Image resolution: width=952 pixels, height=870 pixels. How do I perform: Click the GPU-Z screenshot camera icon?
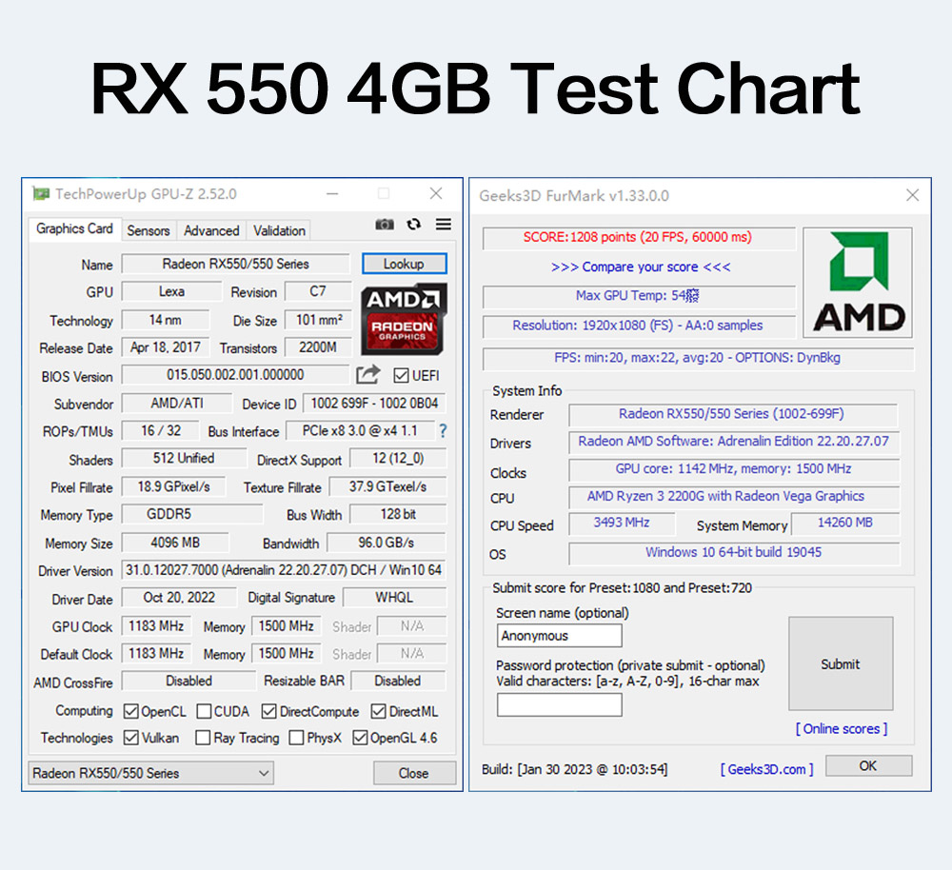(x=385, y=225)
